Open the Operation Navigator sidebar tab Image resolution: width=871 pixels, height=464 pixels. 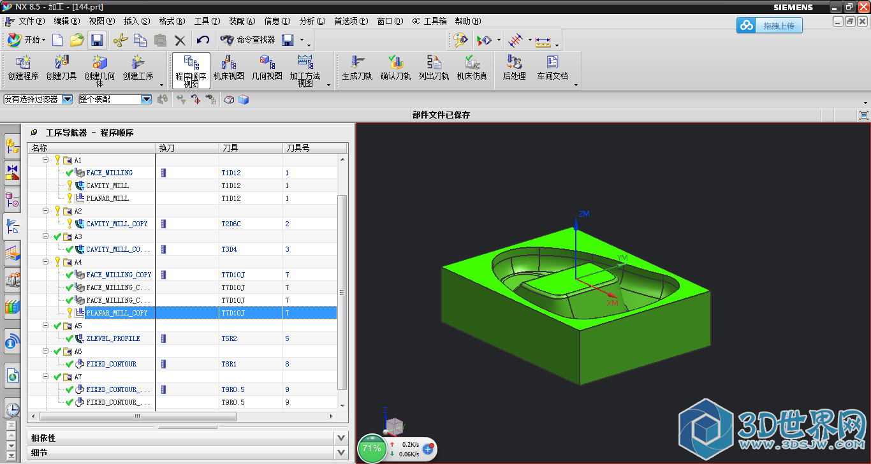12,225
